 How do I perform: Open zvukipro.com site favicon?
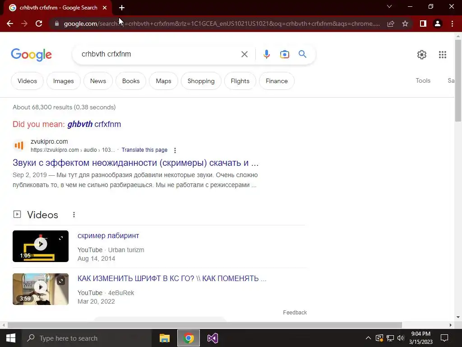[19, 145]
